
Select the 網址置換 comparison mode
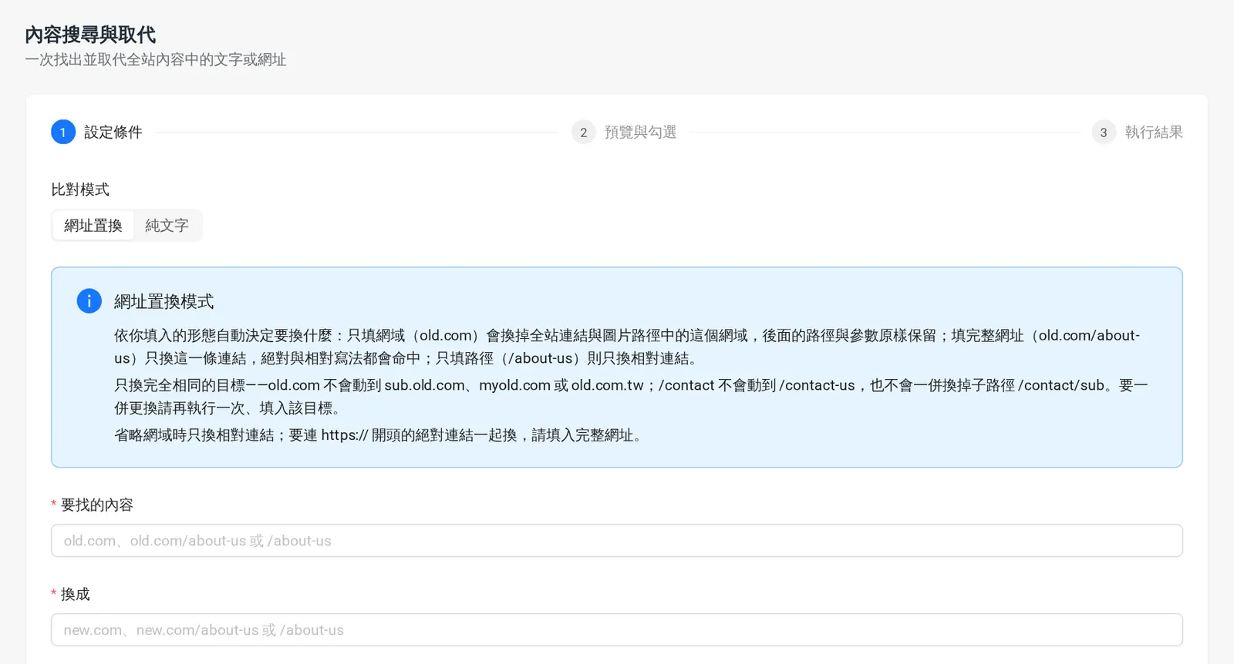point(93,226)
